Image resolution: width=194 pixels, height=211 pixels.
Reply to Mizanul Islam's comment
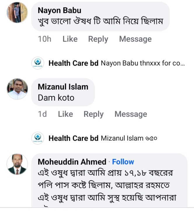(x=93, y=114)
